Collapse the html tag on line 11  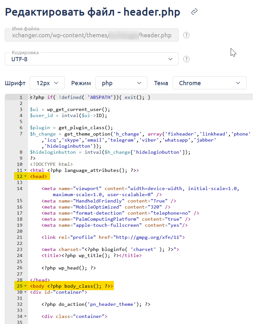click(25, 170)
